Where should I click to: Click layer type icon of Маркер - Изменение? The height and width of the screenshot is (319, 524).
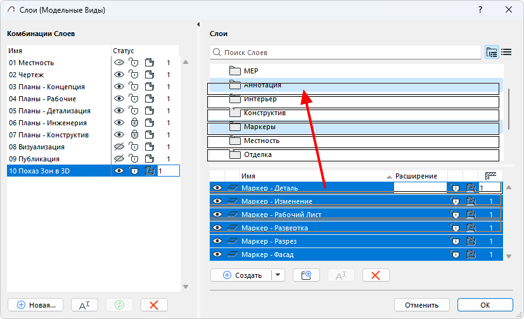[233, 201]
